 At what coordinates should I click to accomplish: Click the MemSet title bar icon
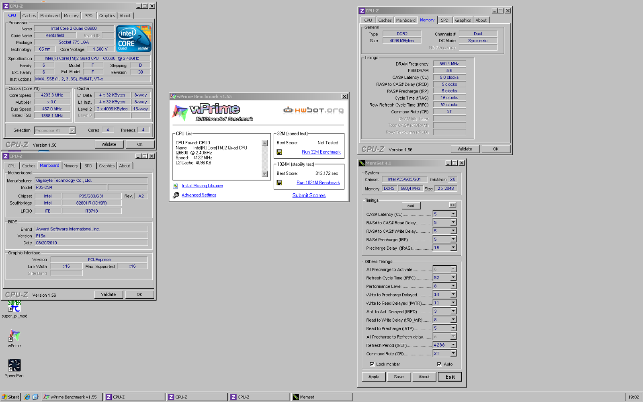(362, 163)
